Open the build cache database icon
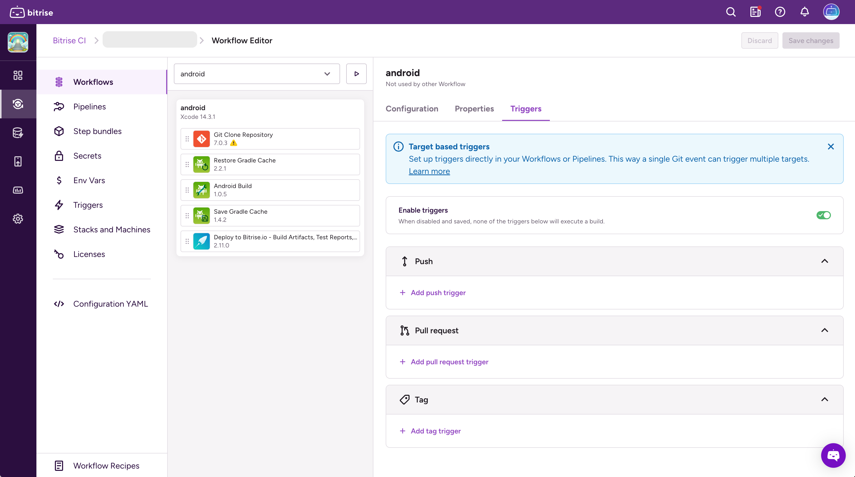This screenshot has width=855, height=477. [18, 133]
